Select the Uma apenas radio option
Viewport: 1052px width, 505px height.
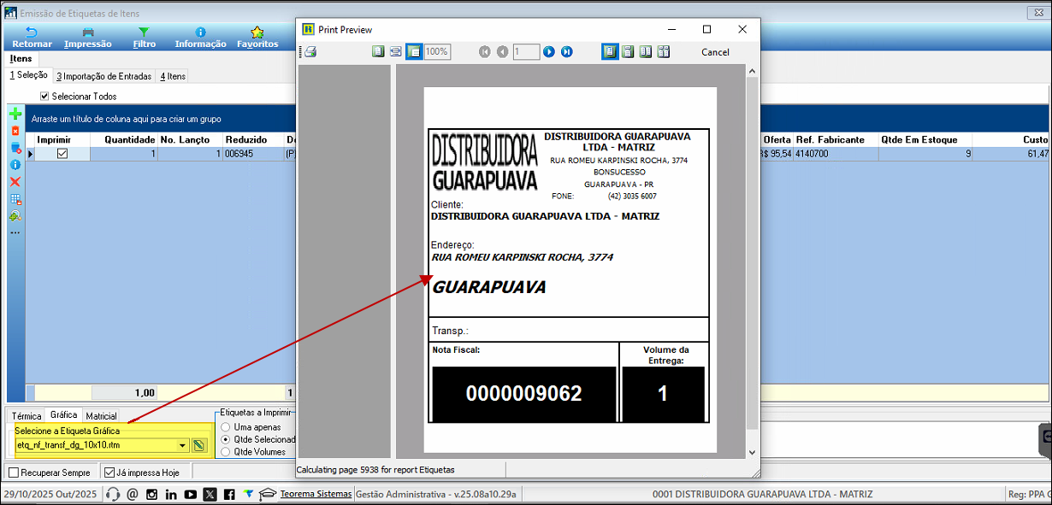pos(226,426)
